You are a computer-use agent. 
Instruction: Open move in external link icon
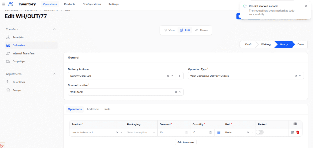[x=293, y=132]
